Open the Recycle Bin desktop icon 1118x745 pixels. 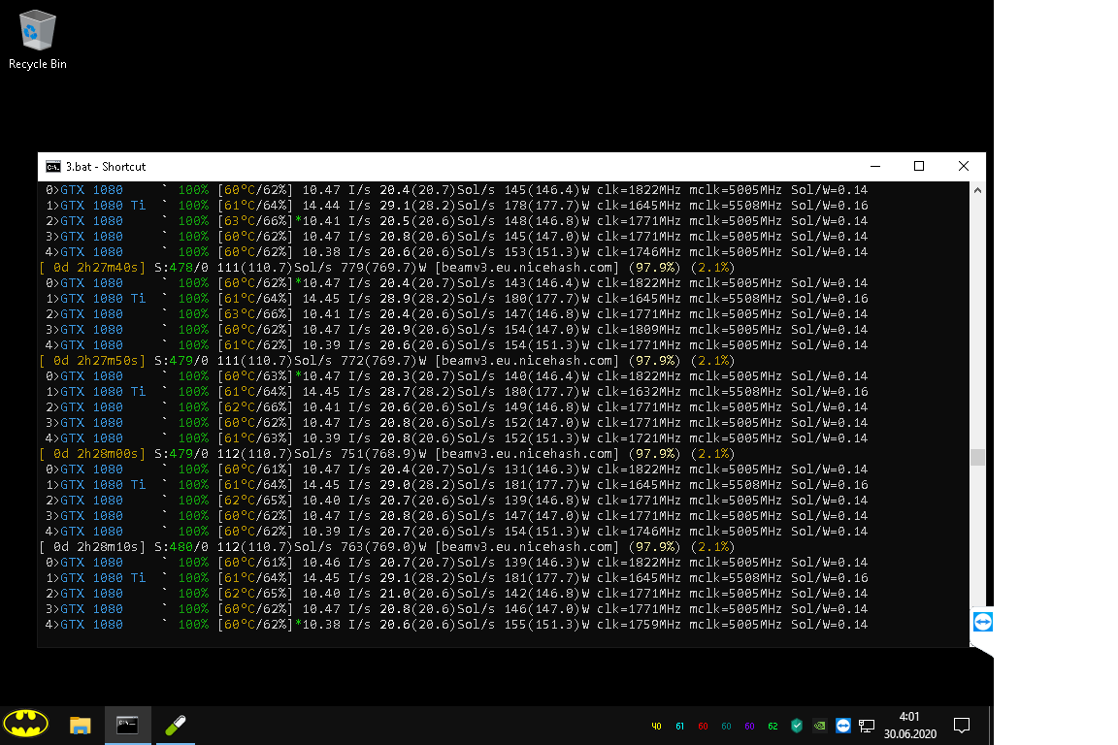(x=37, y=40)
